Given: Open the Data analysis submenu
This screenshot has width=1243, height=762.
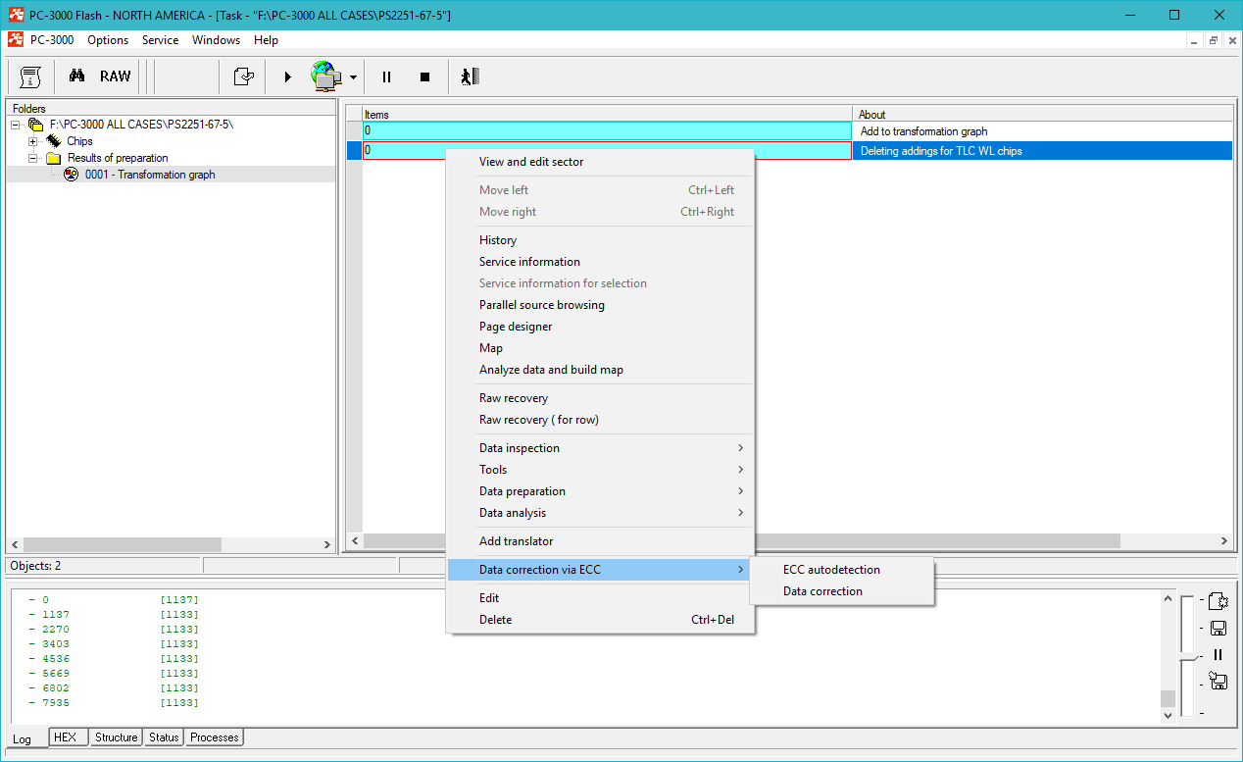Looking at the screenshot, I should coord(600,513).
